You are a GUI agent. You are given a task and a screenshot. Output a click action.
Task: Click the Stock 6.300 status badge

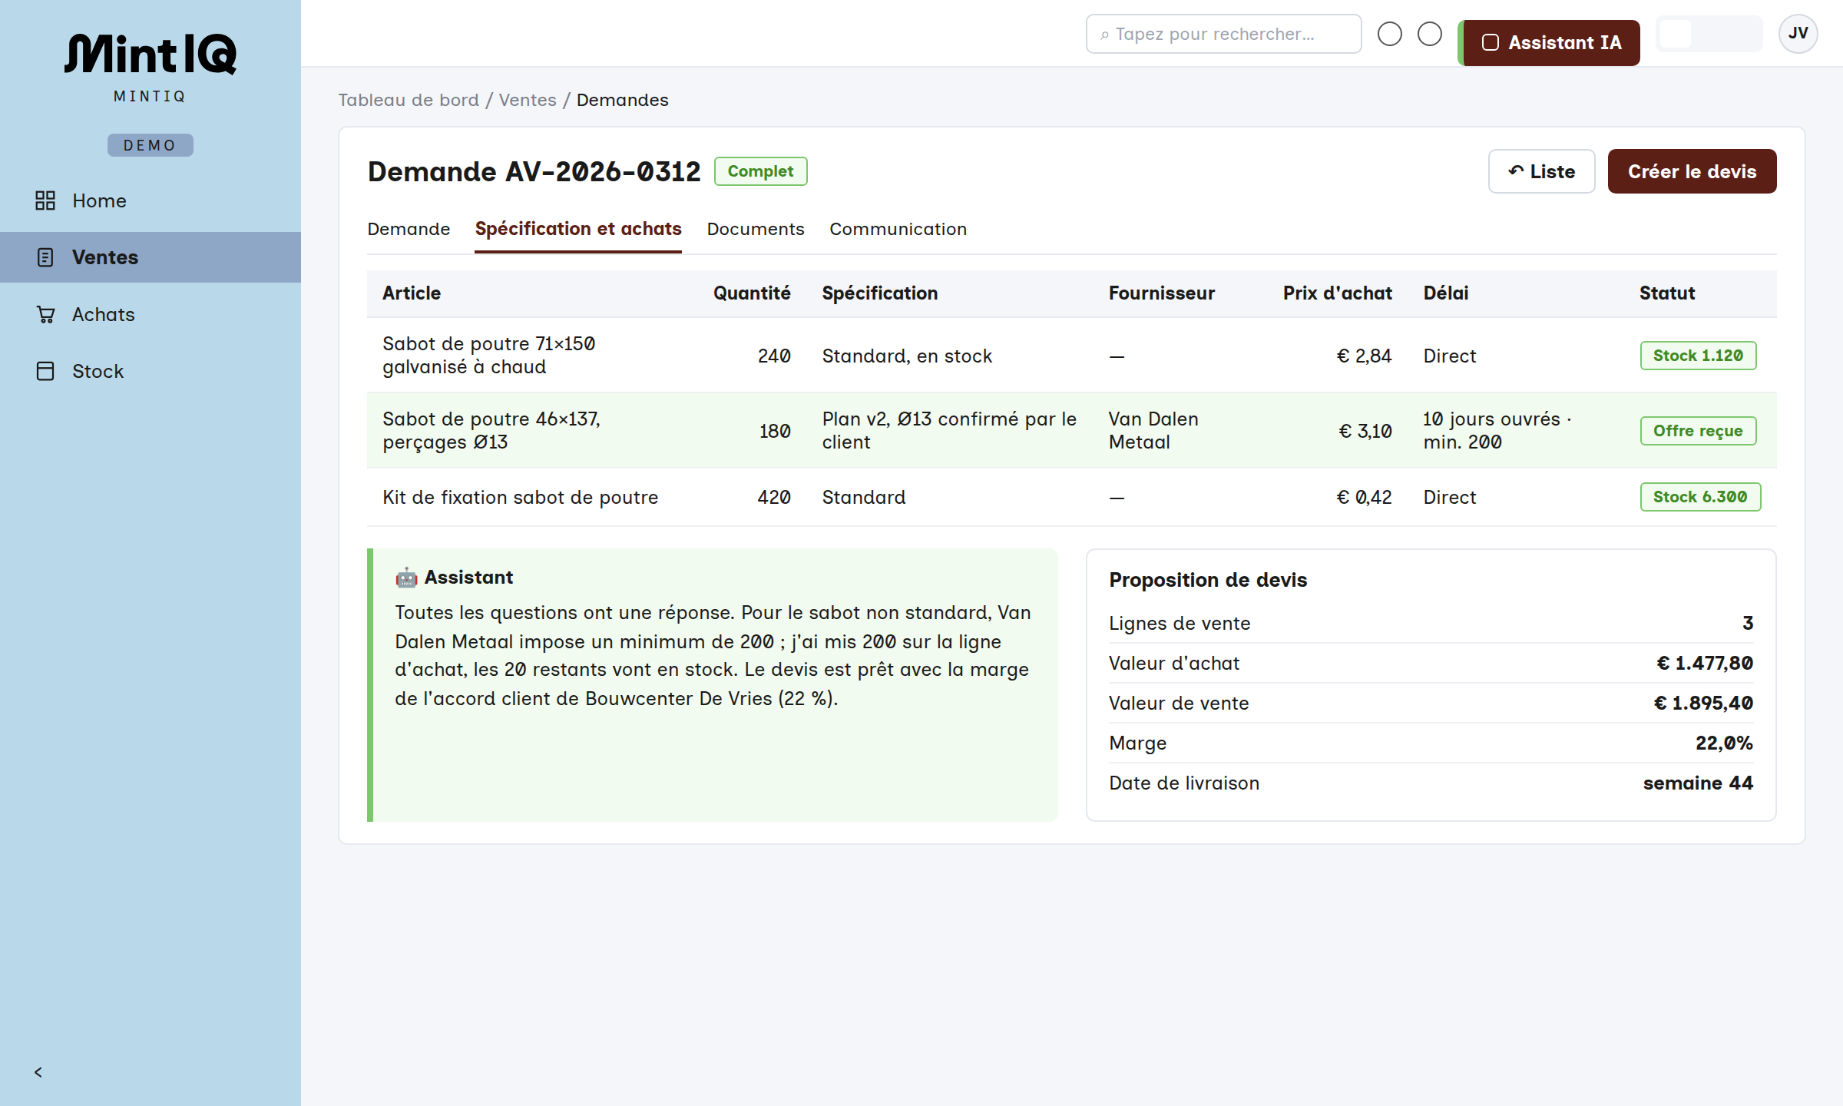pyautogui.click(x=1700, y=497)
